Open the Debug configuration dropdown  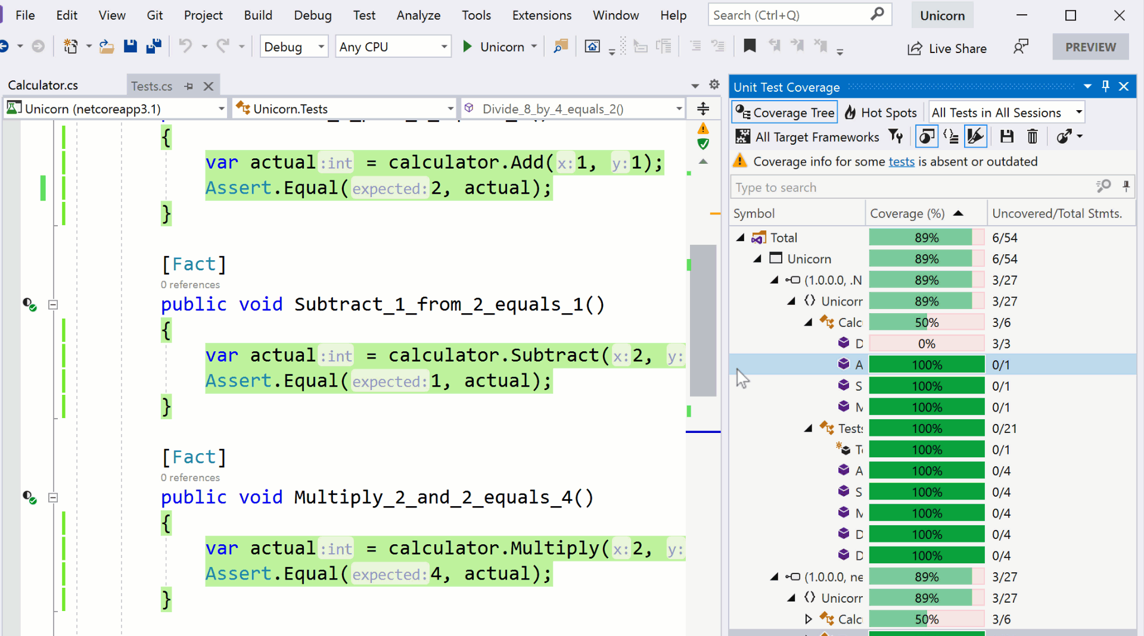point(294,46)
